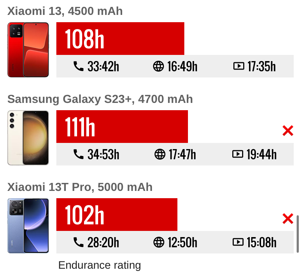Click the Xiaomi 13T Pro video playback icon
This screenshot has width=301, height=276.
click(238, 242)
